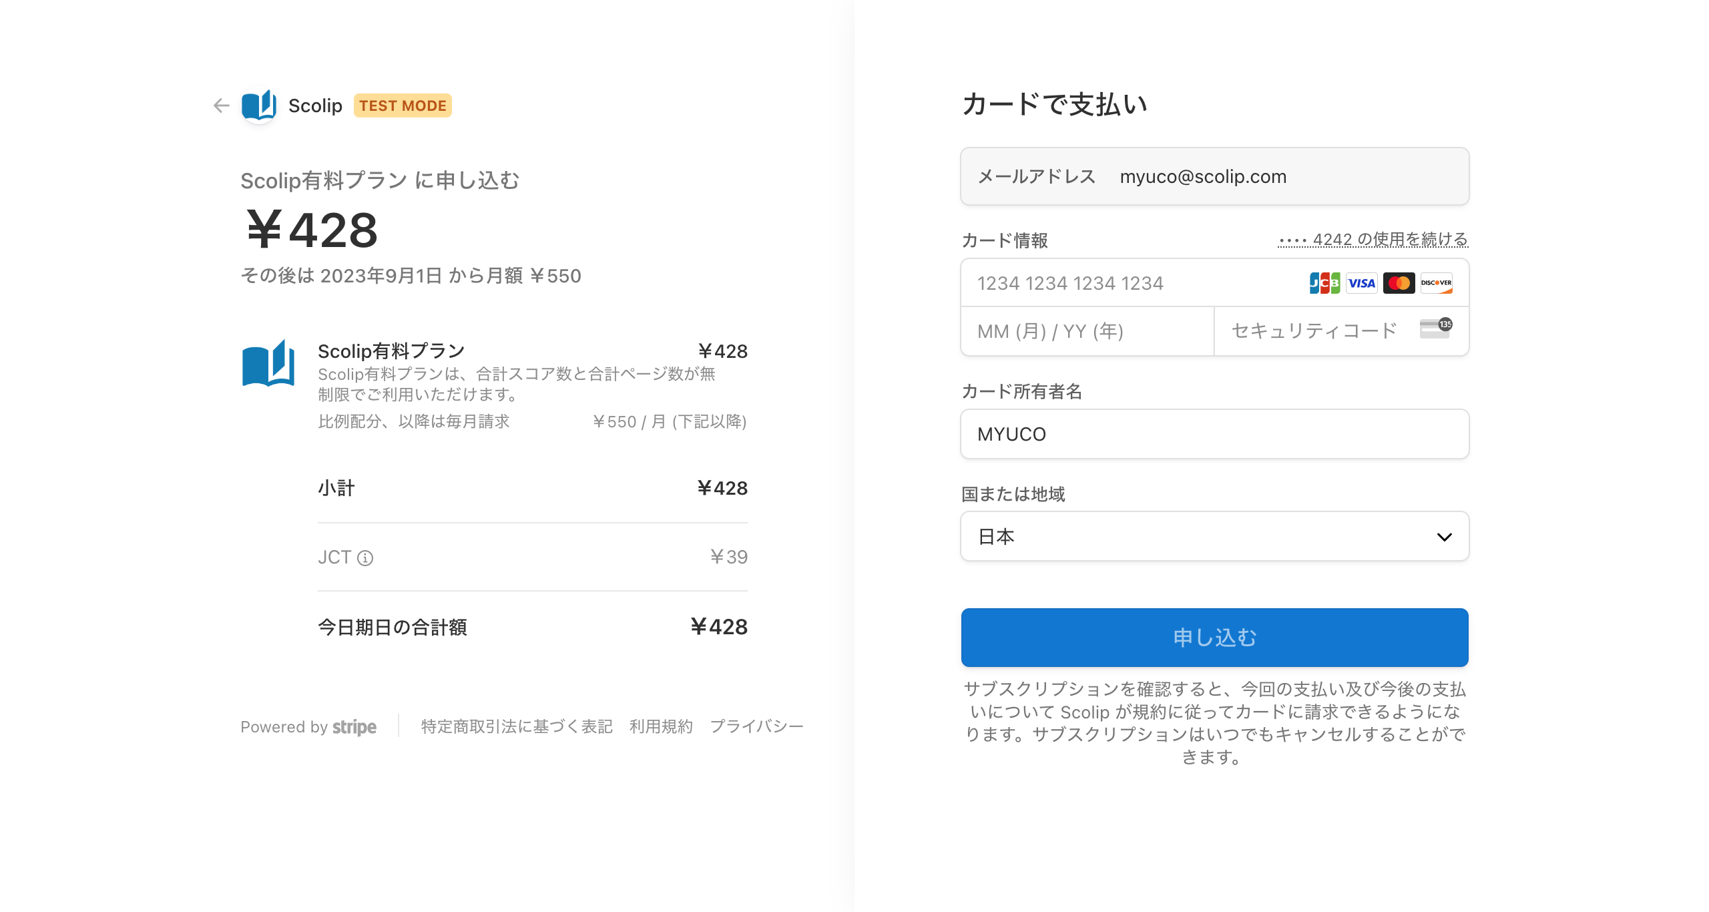Open the 国または地域 country dropdown
Screen dimensions: 1709x912
[x=1214, y=536]
